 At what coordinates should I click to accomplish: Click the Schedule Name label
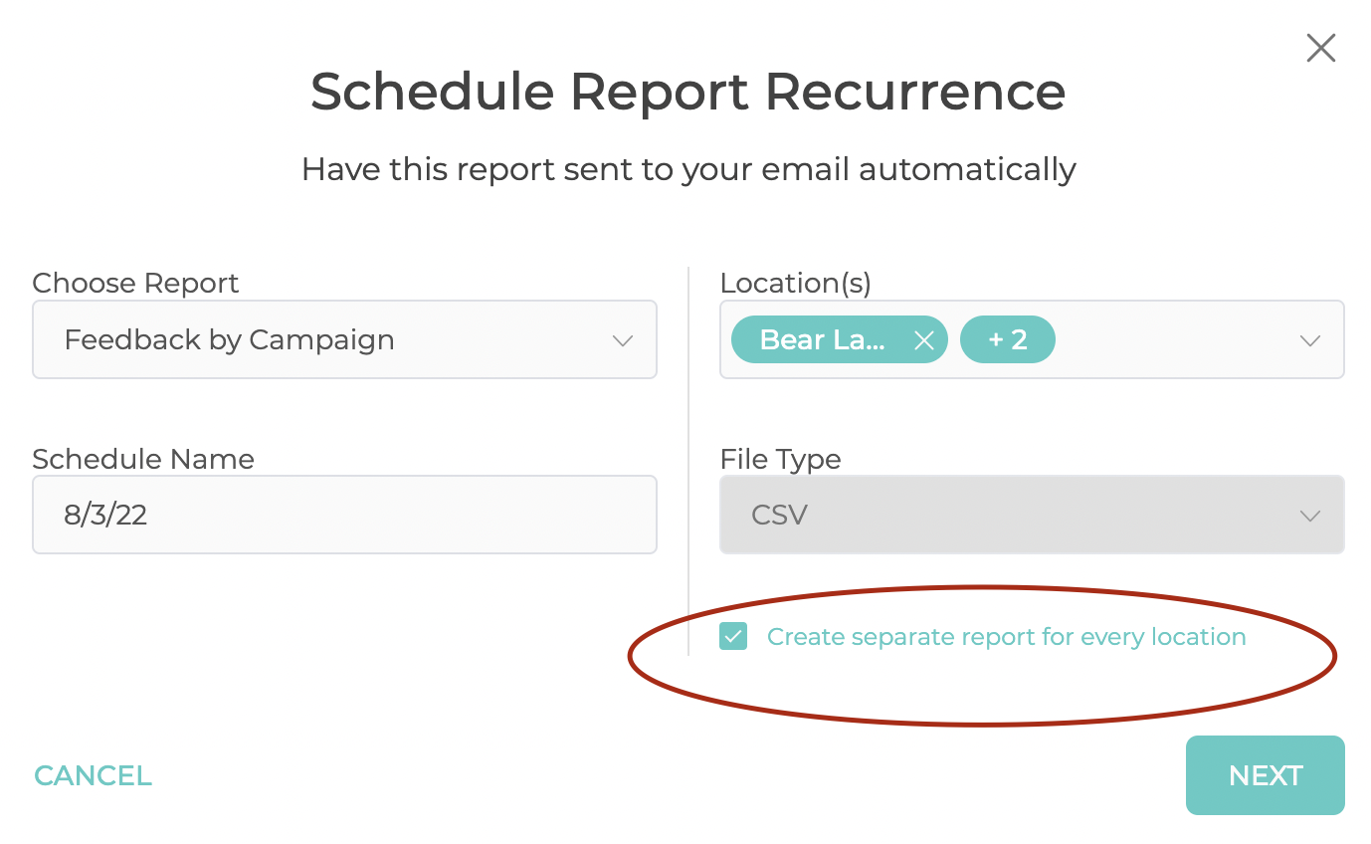click(143, 459)
